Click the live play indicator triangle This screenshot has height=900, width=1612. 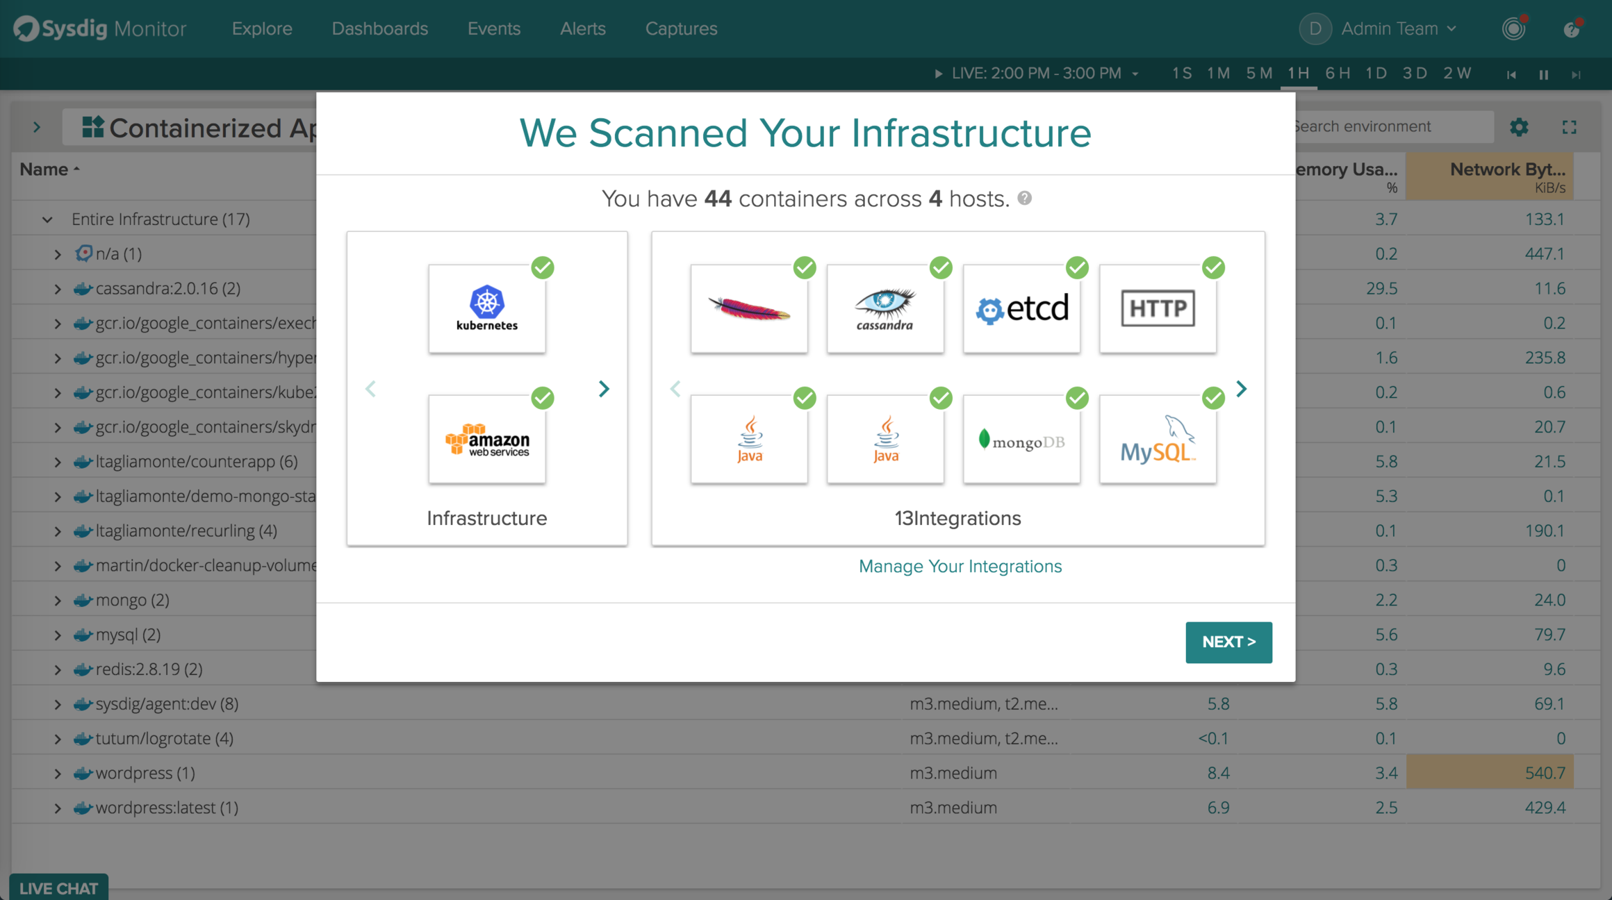939,74
